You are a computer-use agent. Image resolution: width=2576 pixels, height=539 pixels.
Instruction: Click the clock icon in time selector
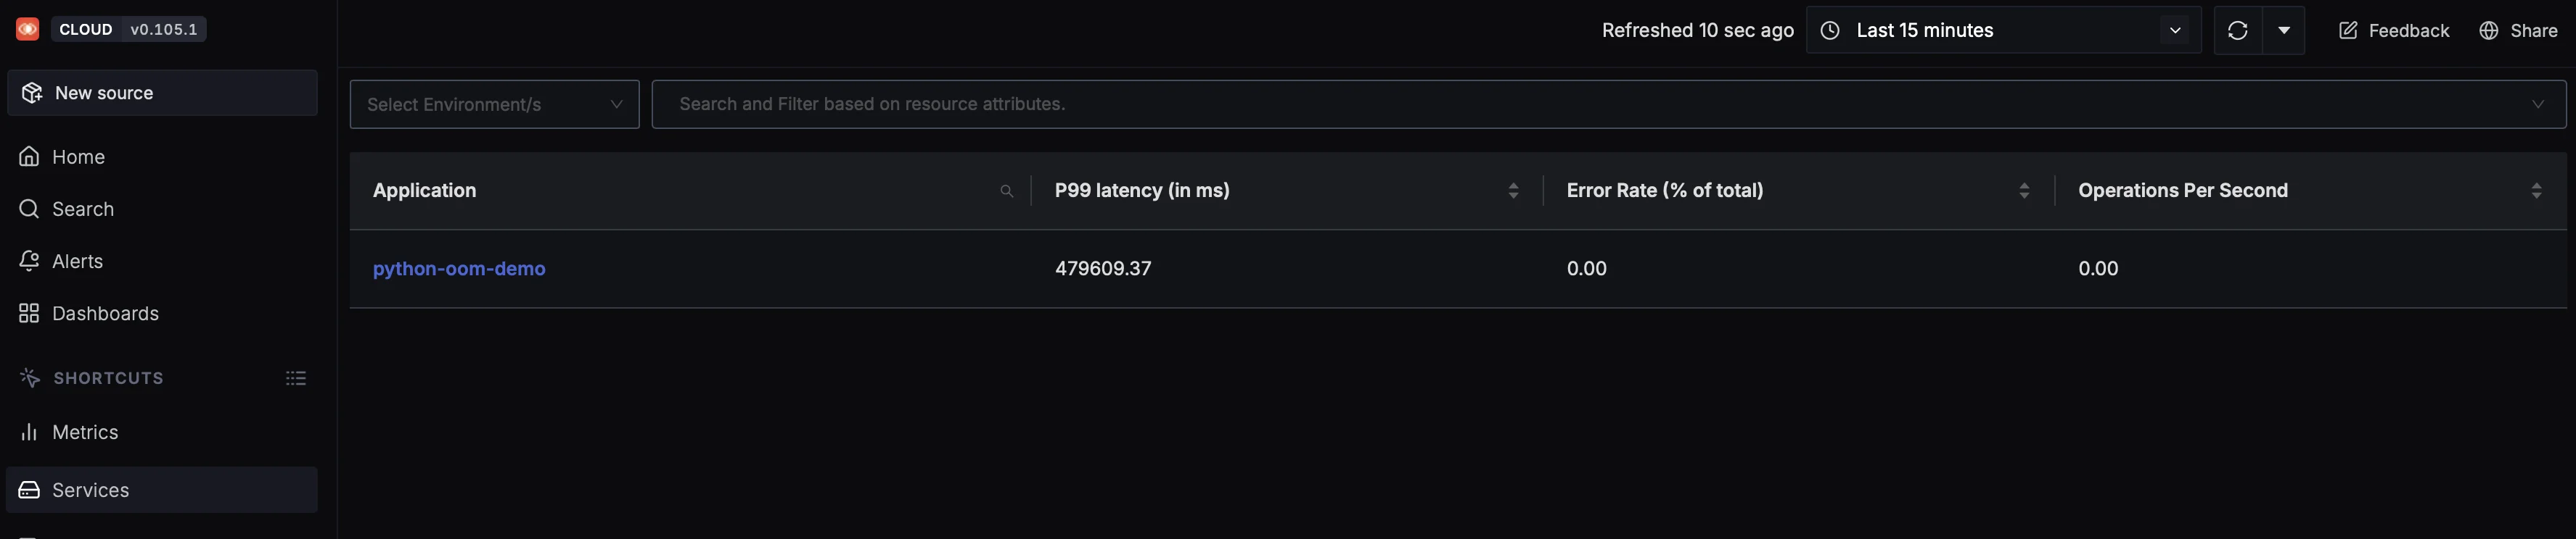pos(1830,30)
